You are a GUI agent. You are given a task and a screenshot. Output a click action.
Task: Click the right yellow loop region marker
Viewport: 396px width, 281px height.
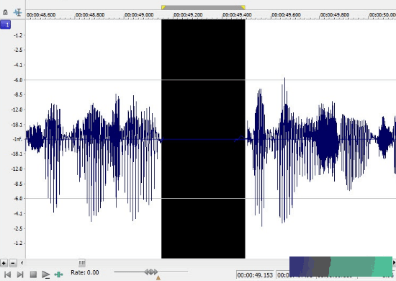click(x=243, y=7)
